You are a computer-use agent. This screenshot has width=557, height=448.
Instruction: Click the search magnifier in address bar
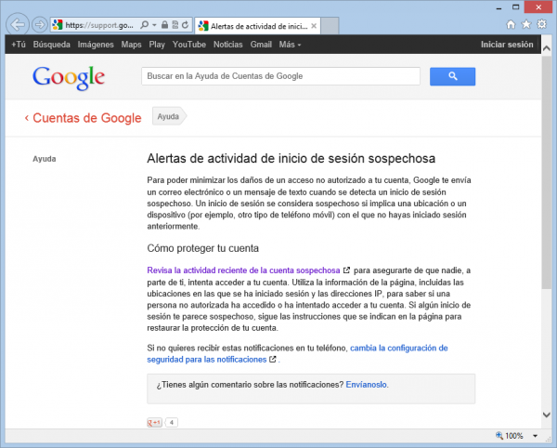tap(144, 25)
